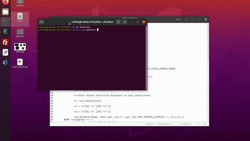This screenshot has height=141, width=250.
Task: Click the terminal command prompt line
Action: pos(68,30)
